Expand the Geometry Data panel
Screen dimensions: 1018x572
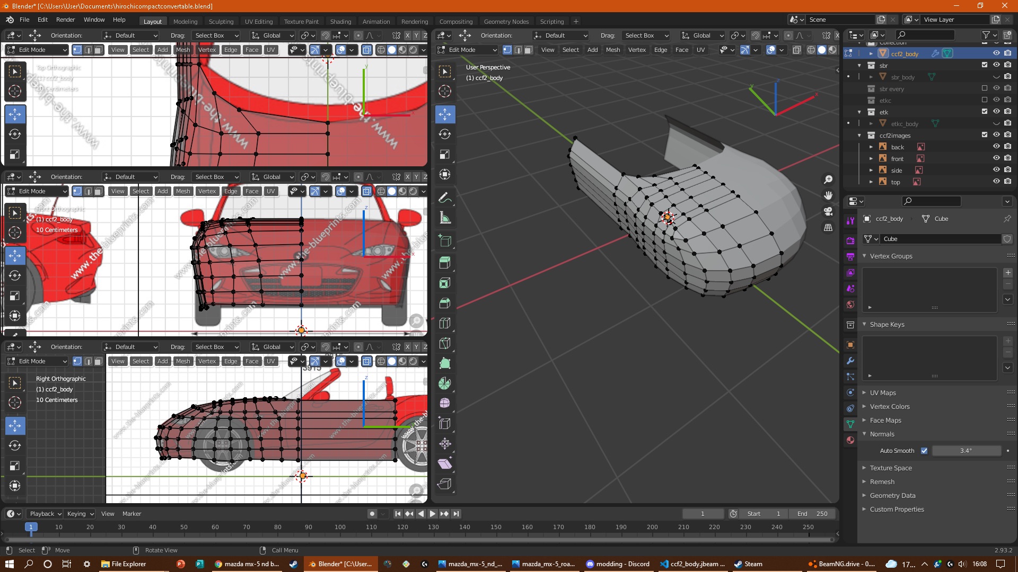[864, 495]
